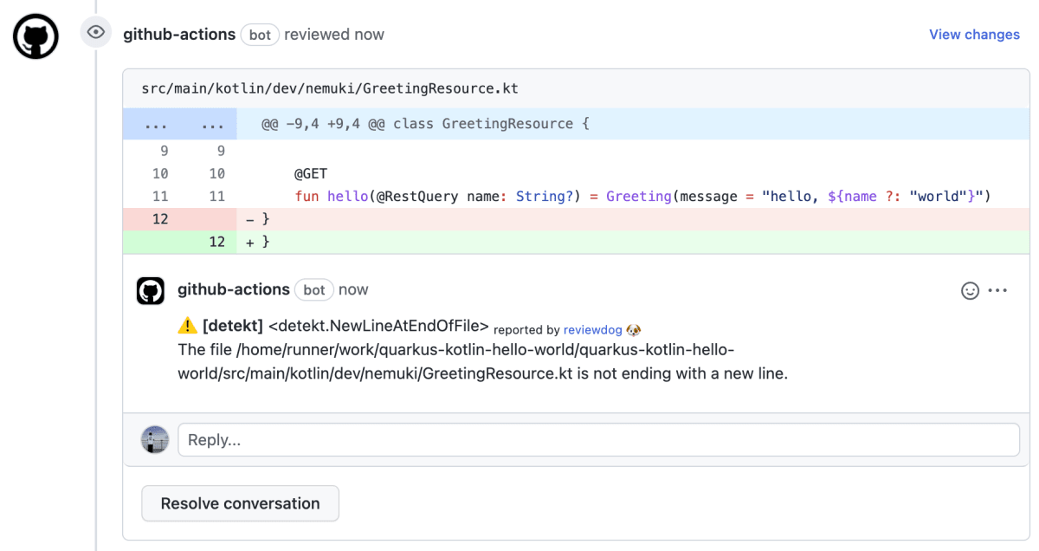Click the eye review icon
Viewport: 1039px width, 551px height.
pyautogui.click(x=96, y=33)
